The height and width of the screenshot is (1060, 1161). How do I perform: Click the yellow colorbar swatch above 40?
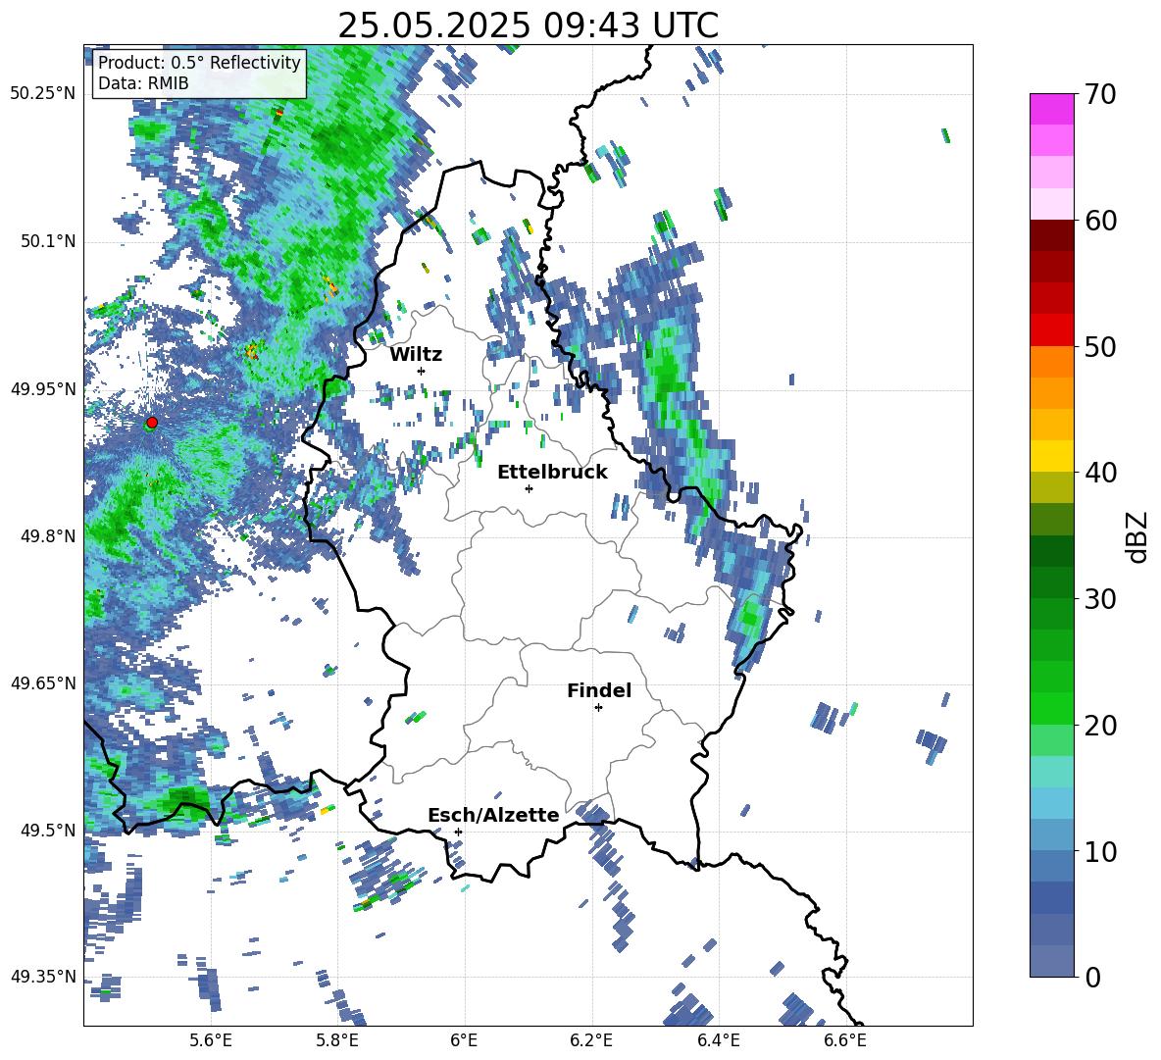click(1052, 456)
